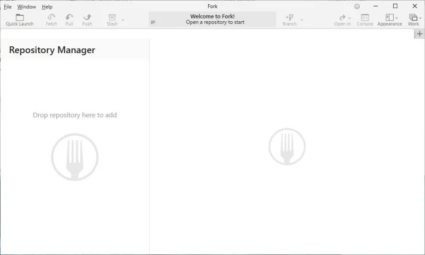The image size is (425, 255).
Task: Open the Quick Launch folder button
Action: pyautogui.click(x=20, y=20)
